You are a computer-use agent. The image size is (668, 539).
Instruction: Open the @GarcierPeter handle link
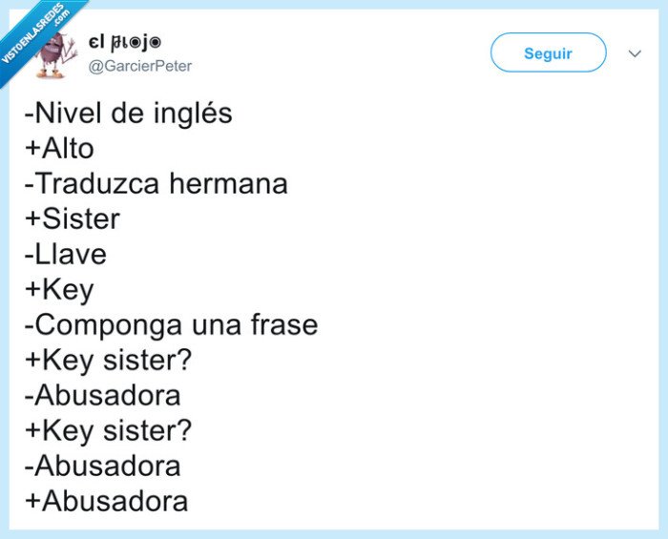139,66
